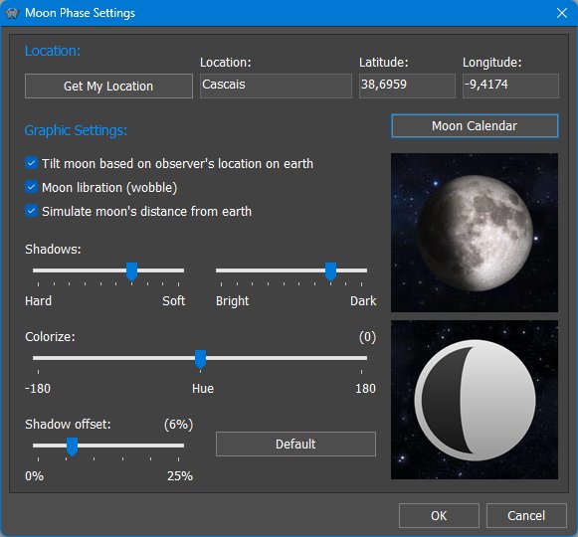578x537 pixels.
Task: Click the Shadow offset label
Action: tap(68, 425)
